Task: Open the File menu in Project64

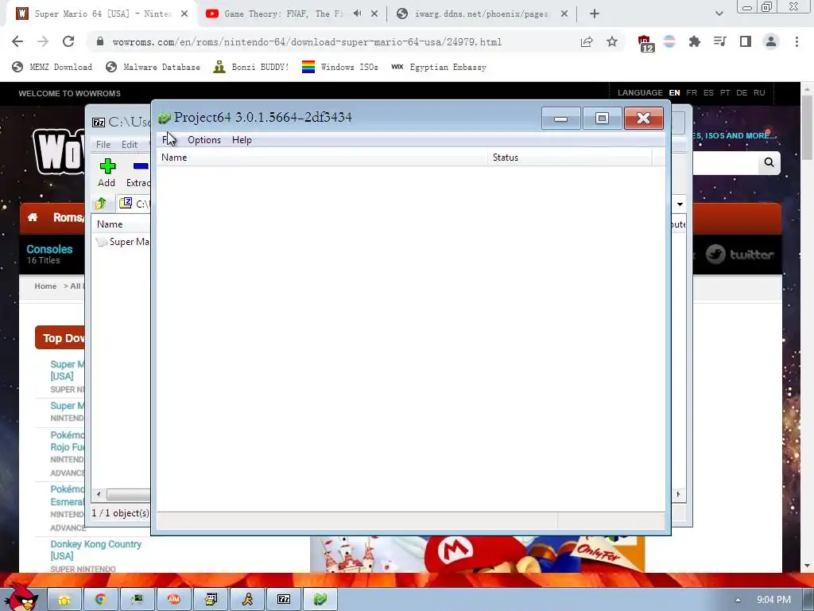Action: [168, 140]
